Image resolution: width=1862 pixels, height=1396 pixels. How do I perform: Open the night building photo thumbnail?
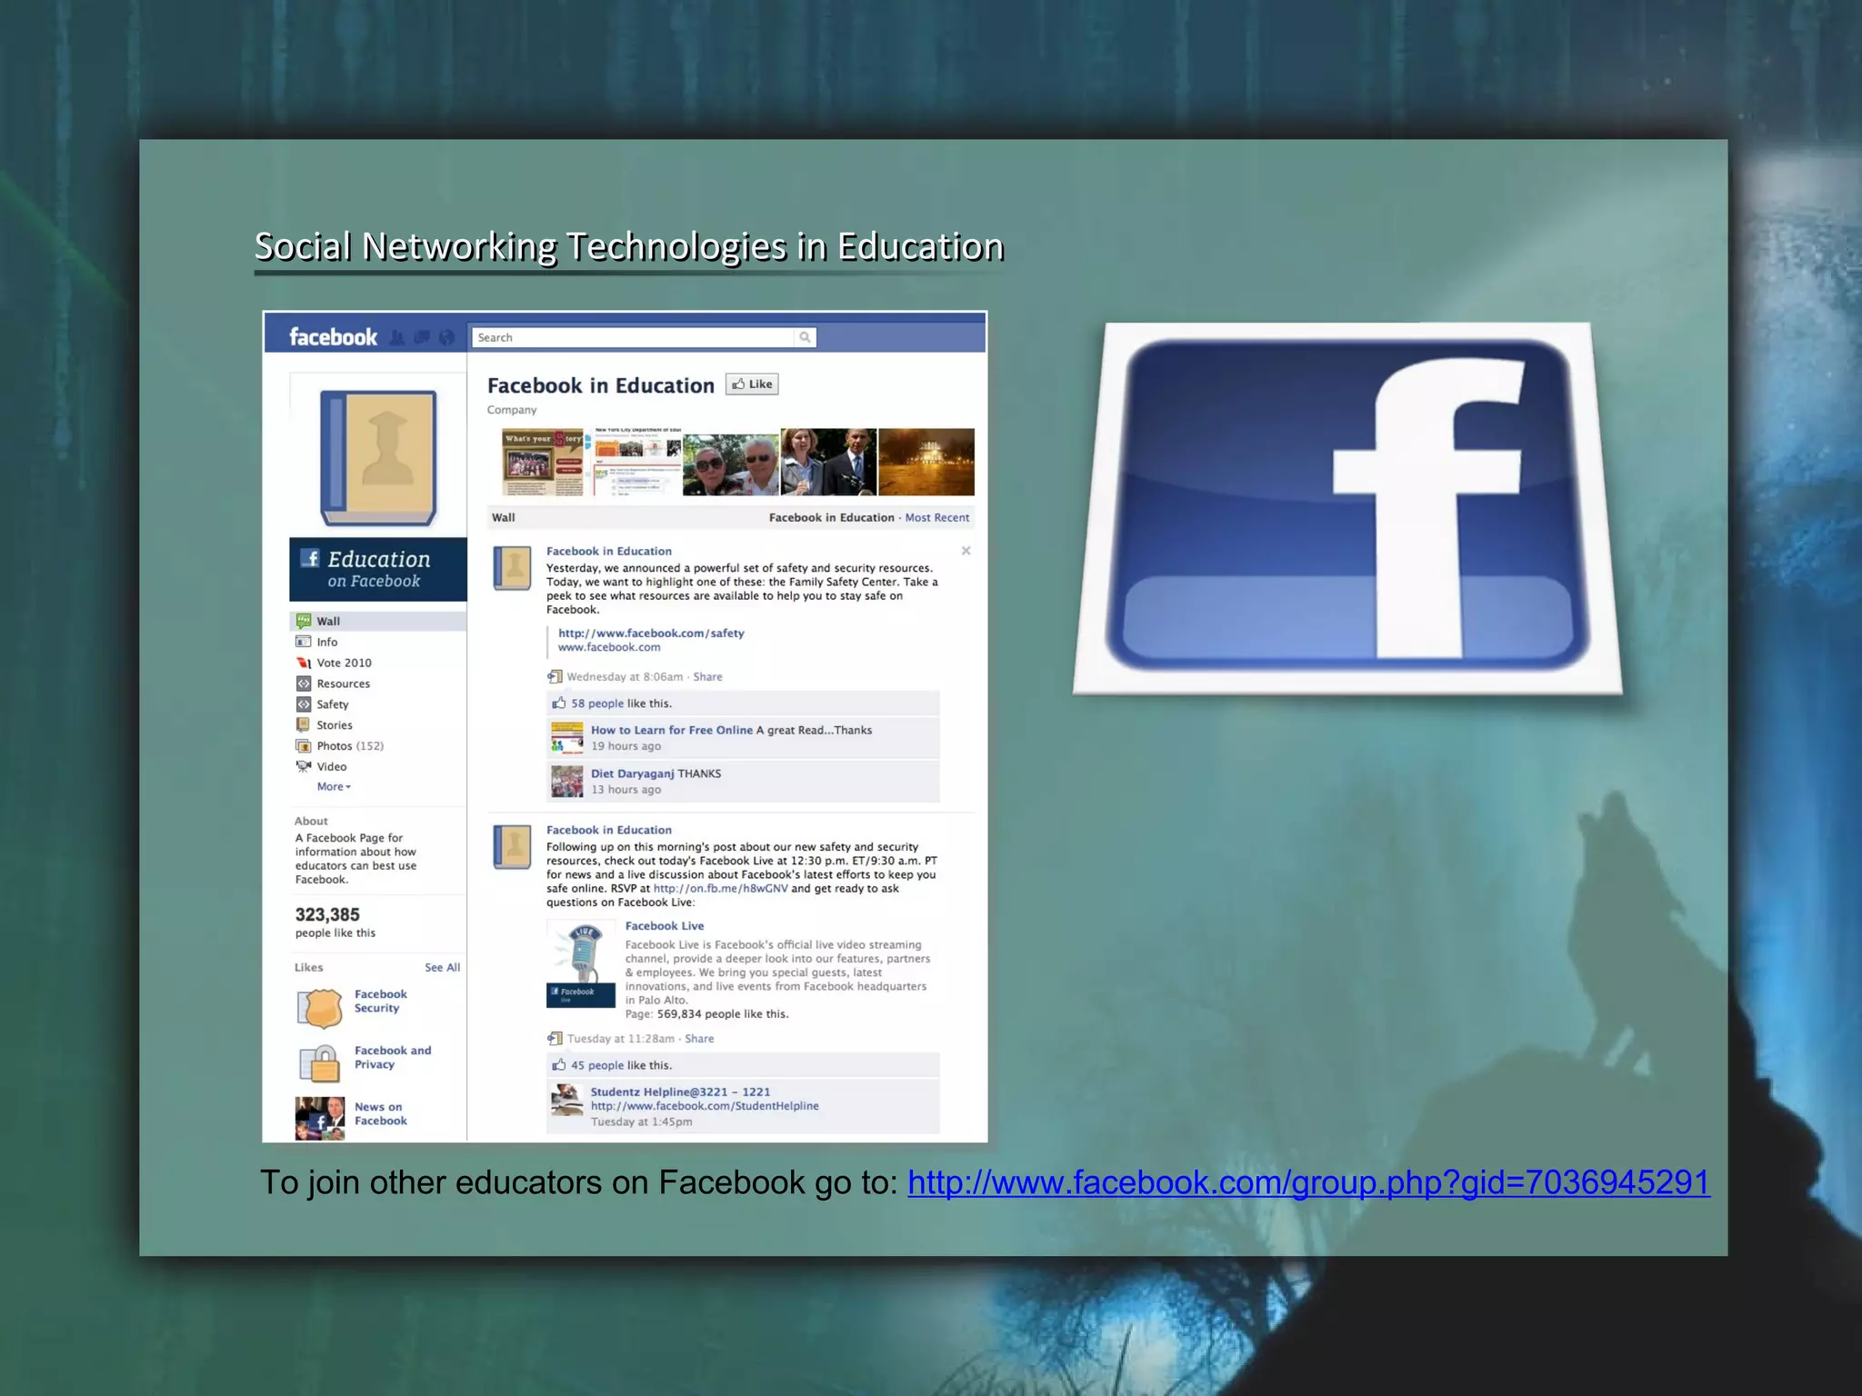tap(926, 462)
